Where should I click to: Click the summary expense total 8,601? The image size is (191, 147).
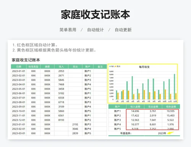(153, 124)
